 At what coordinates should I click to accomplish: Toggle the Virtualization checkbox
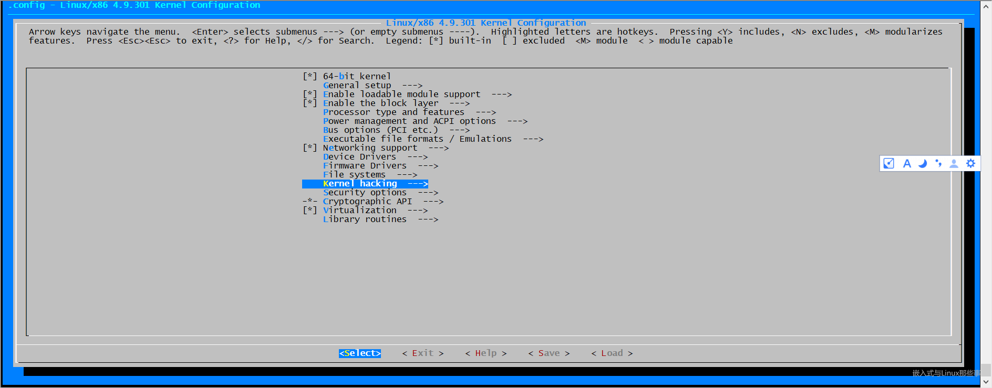click(x=310, y=211)
